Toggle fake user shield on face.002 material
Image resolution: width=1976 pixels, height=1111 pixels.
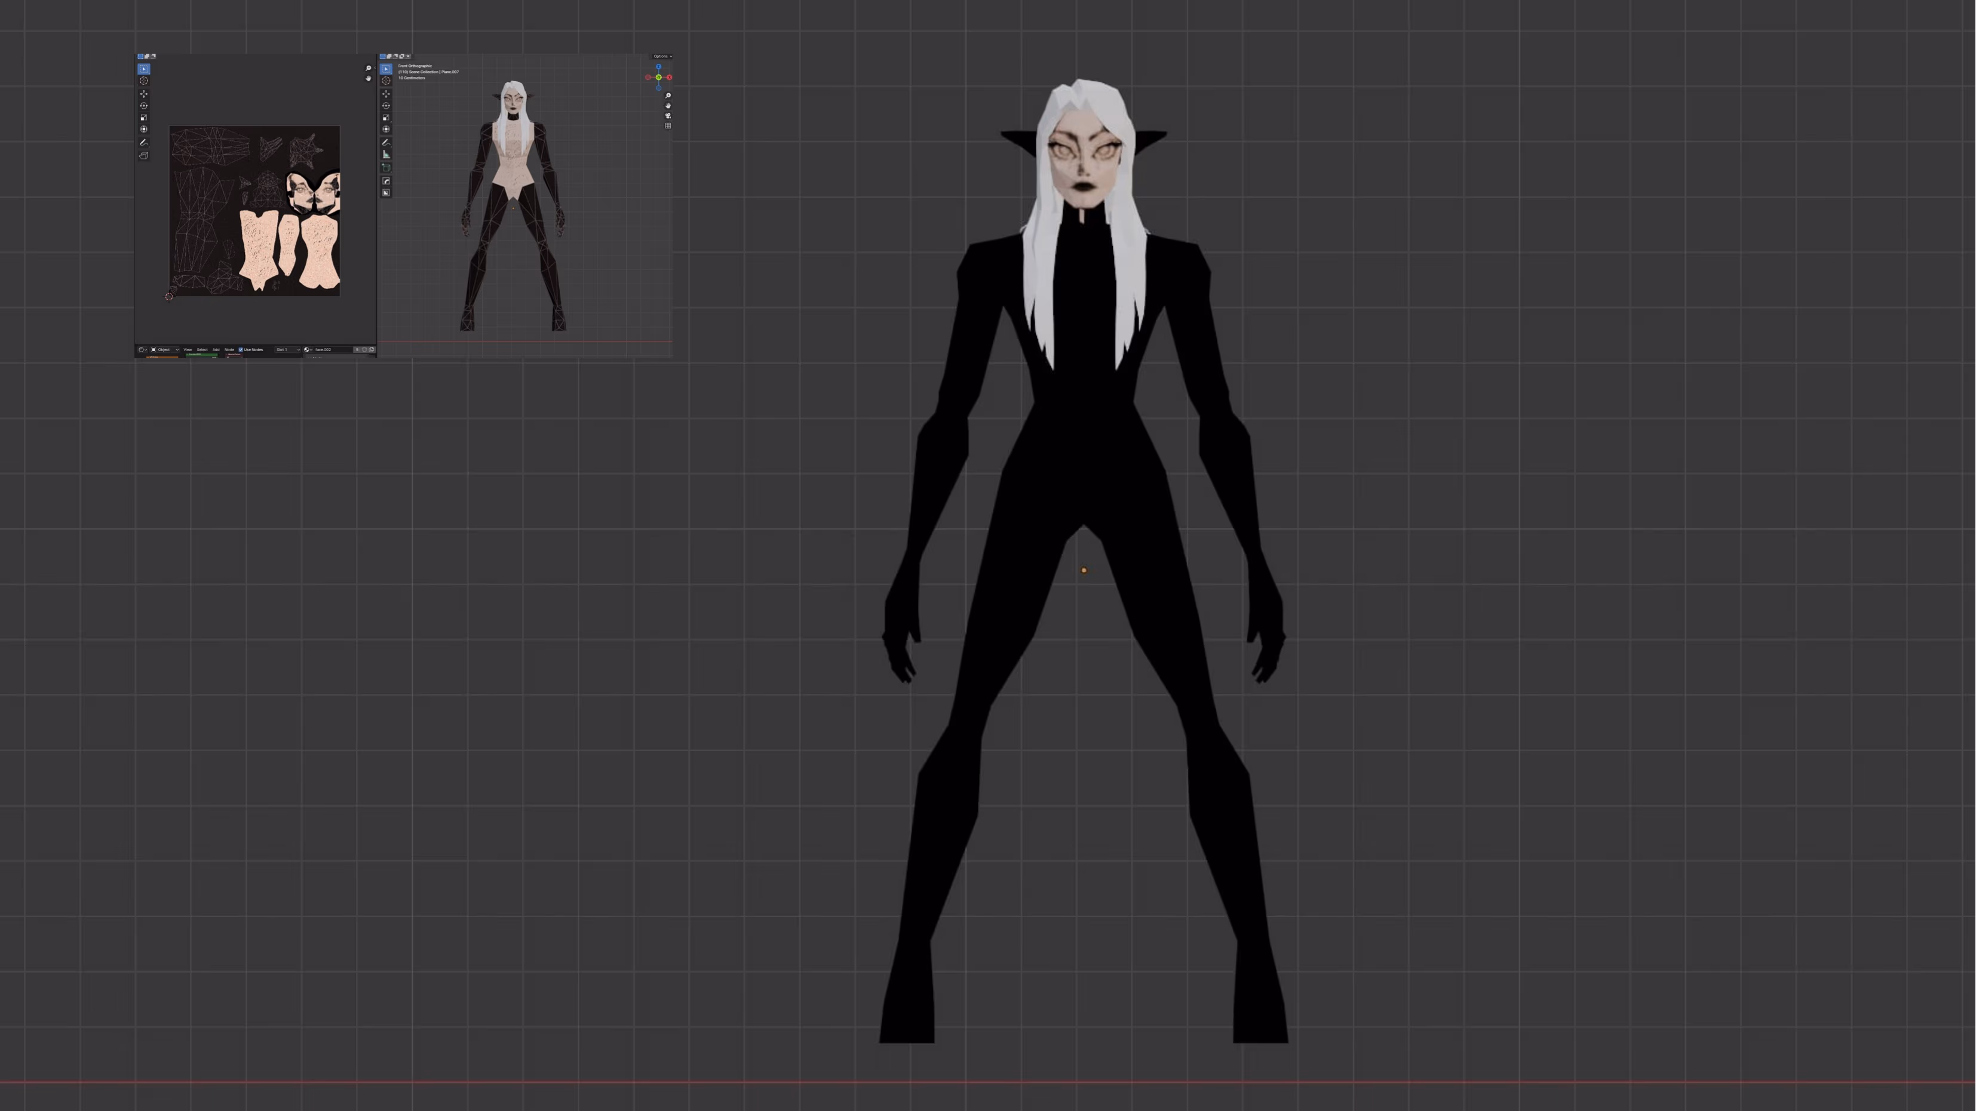(x=365, y=350)
